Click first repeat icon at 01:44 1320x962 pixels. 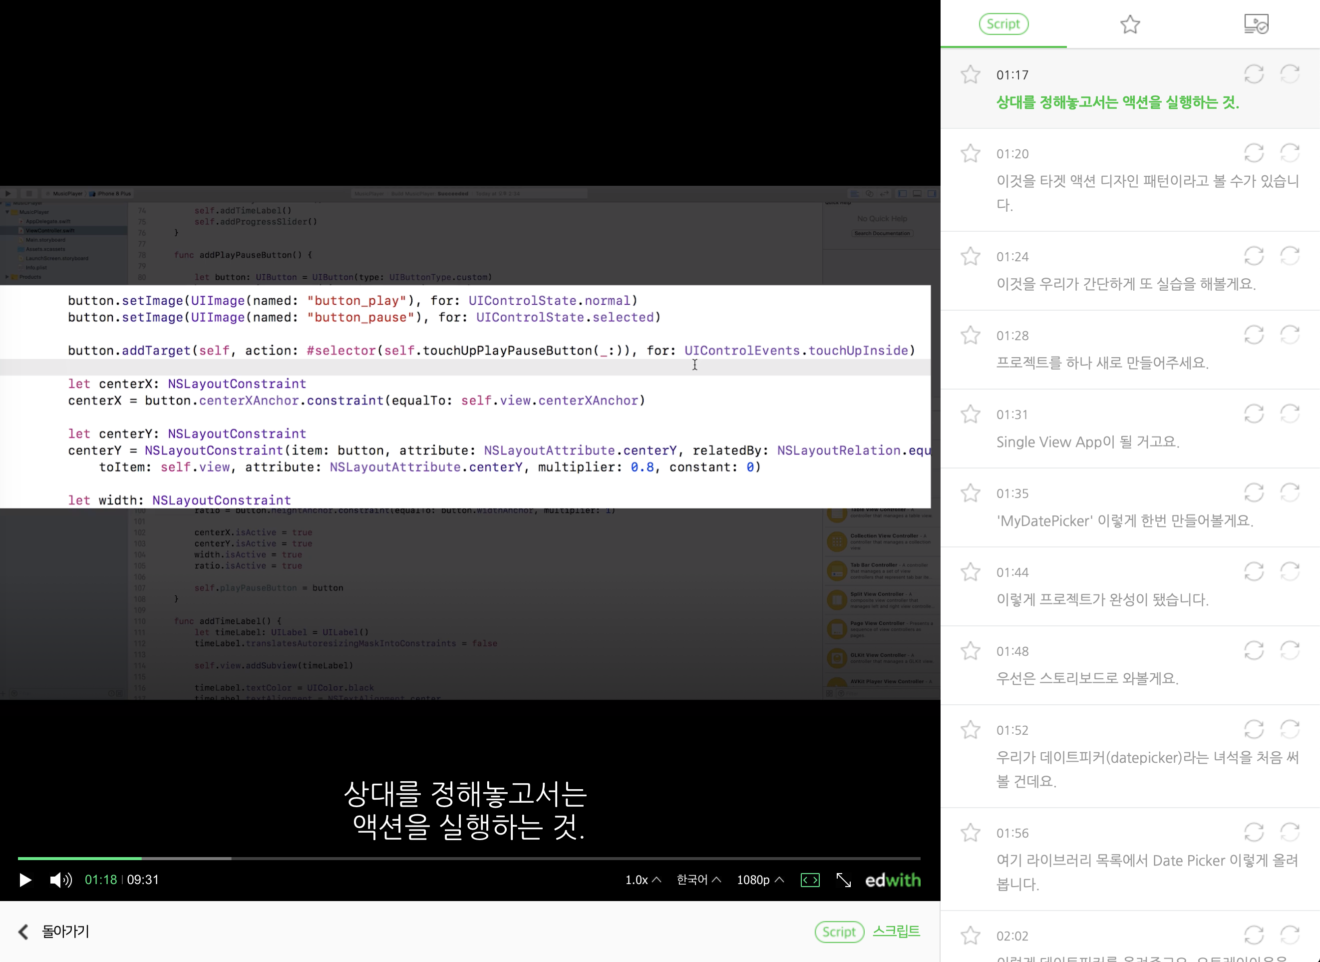tap(1254, 572)
